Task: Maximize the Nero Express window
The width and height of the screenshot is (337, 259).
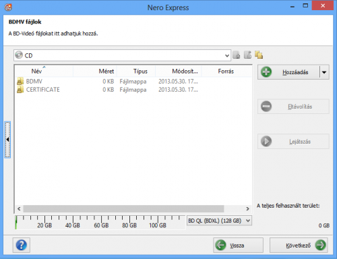Action: (x=305, y=6)
